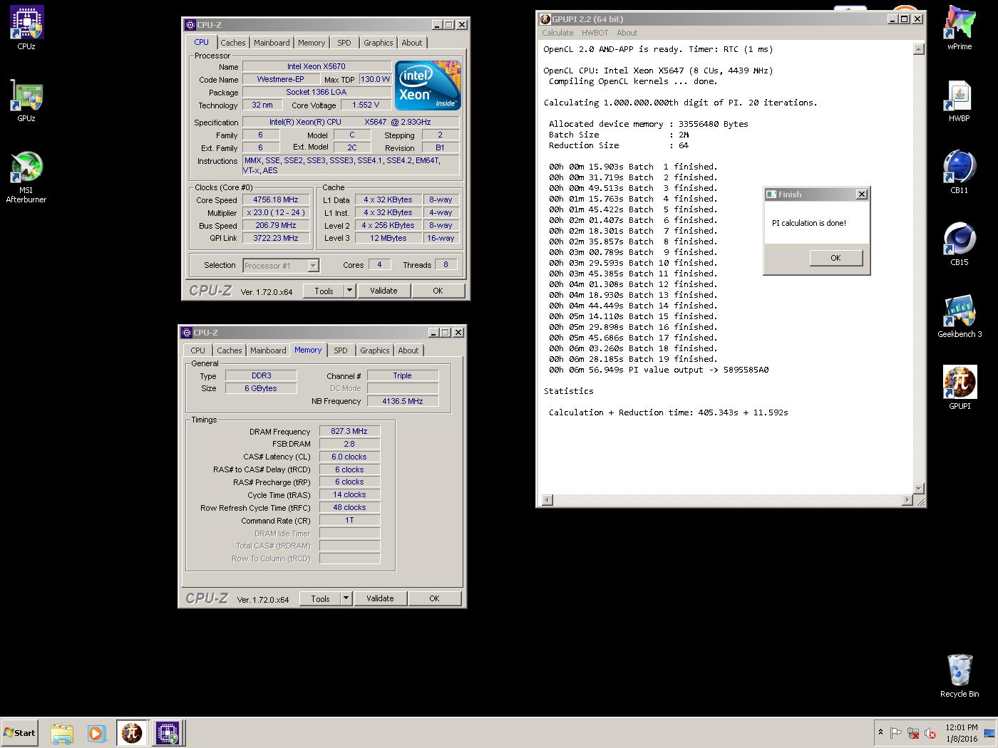Click the Name field Intel Xeon X5670
The height and width of the screenshot is (748, 998).
[317, 66]
